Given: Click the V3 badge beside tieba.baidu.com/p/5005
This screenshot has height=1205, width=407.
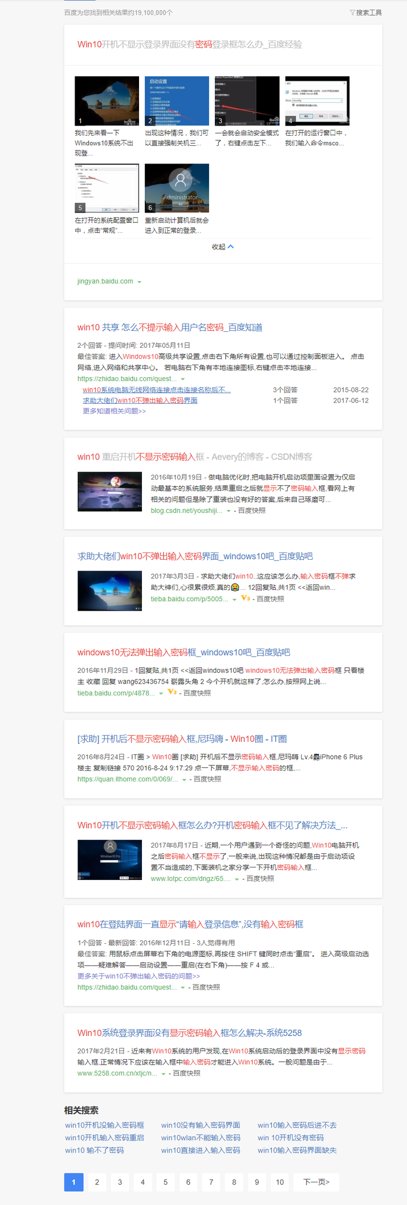Looking at the screenshot, I should pyautogui.click(x=245, y=598).
